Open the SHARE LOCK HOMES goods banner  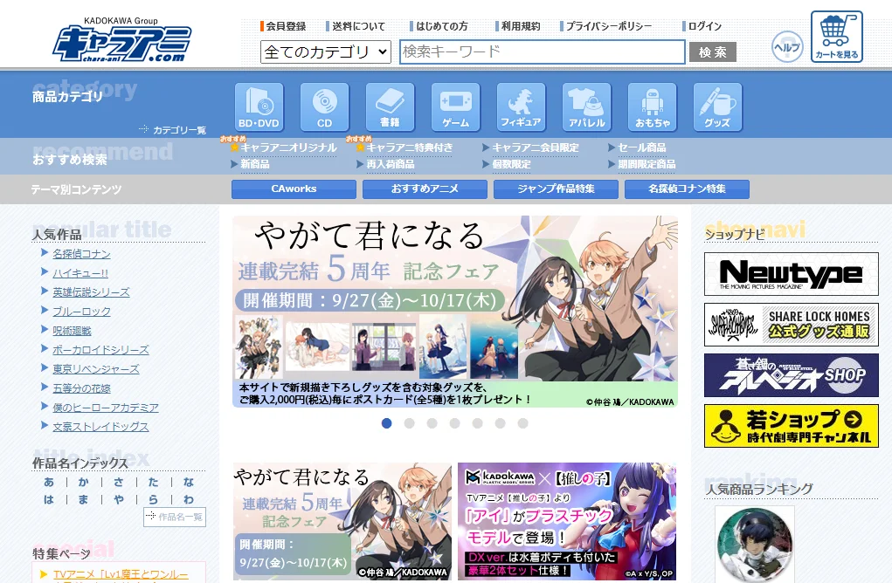792,325
